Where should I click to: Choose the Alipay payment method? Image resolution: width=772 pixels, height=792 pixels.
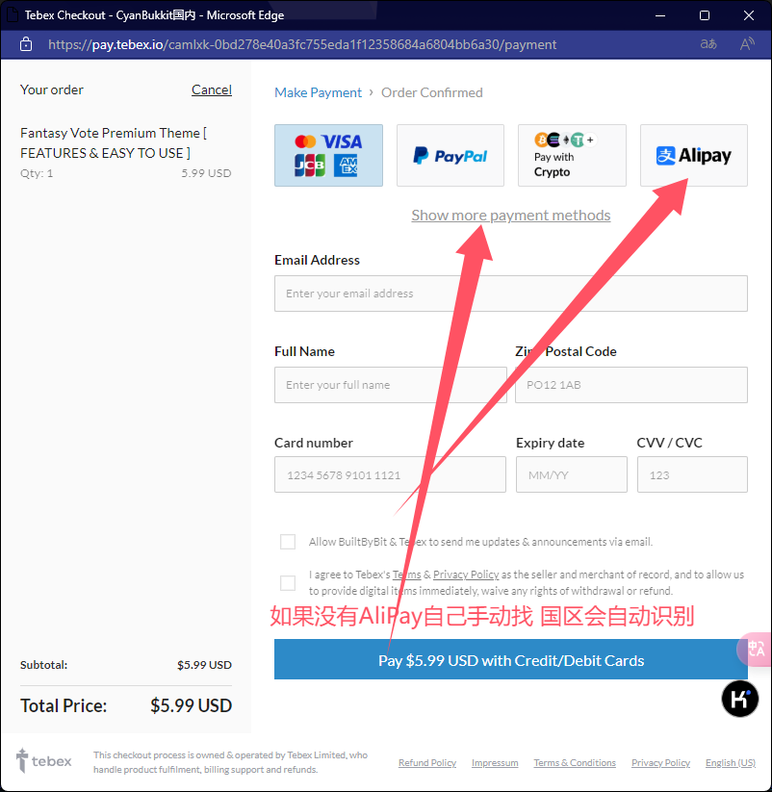pyautogui.click(x=693, y=155)
